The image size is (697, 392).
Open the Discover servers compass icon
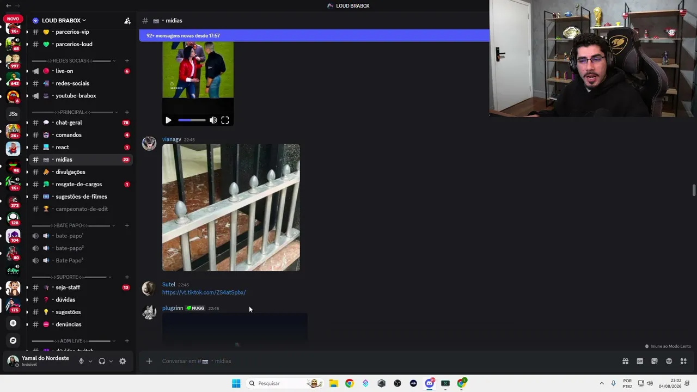13,340
